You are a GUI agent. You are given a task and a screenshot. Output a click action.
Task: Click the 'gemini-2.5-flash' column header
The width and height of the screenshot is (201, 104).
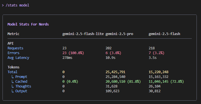164,34
